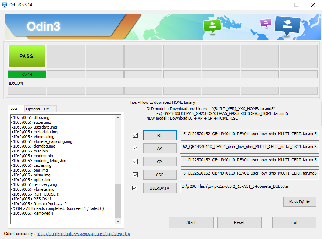
Task: Open the Odin Community link
Action: (x=83, y=233)
